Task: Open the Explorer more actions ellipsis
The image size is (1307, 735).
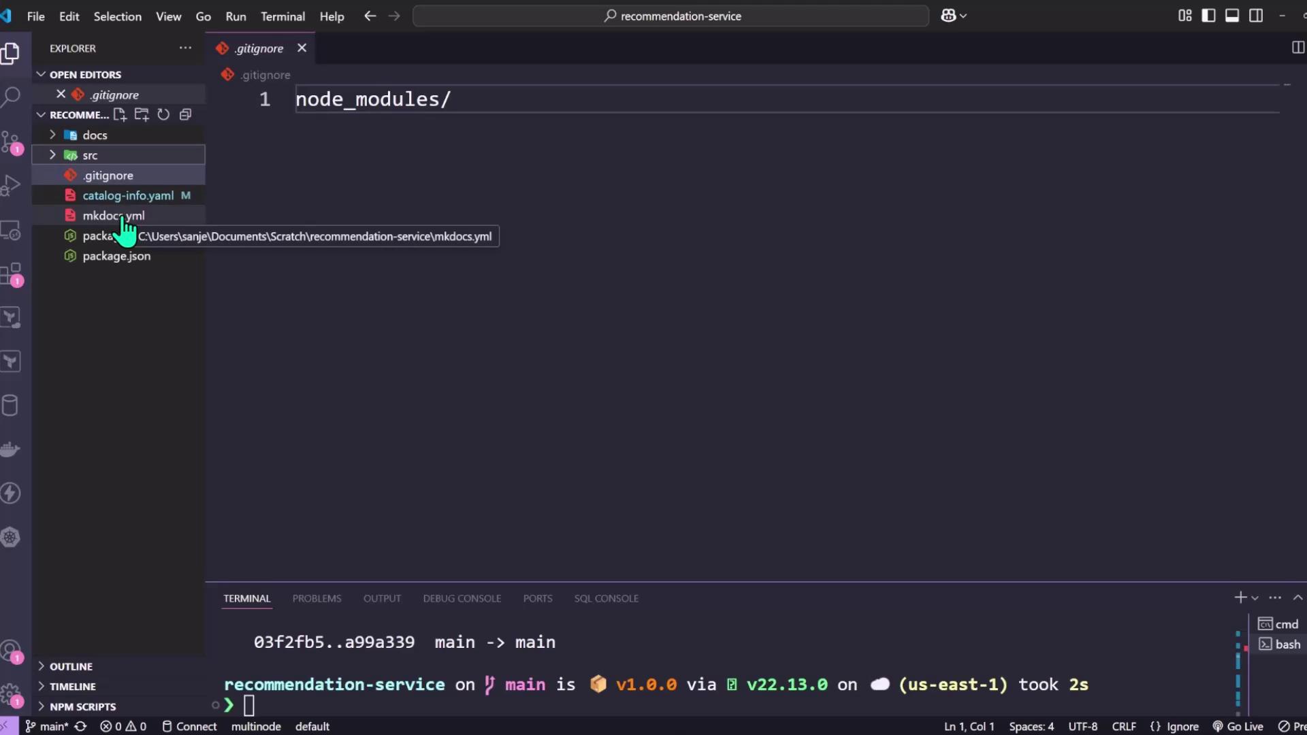Action: (185, 48)
